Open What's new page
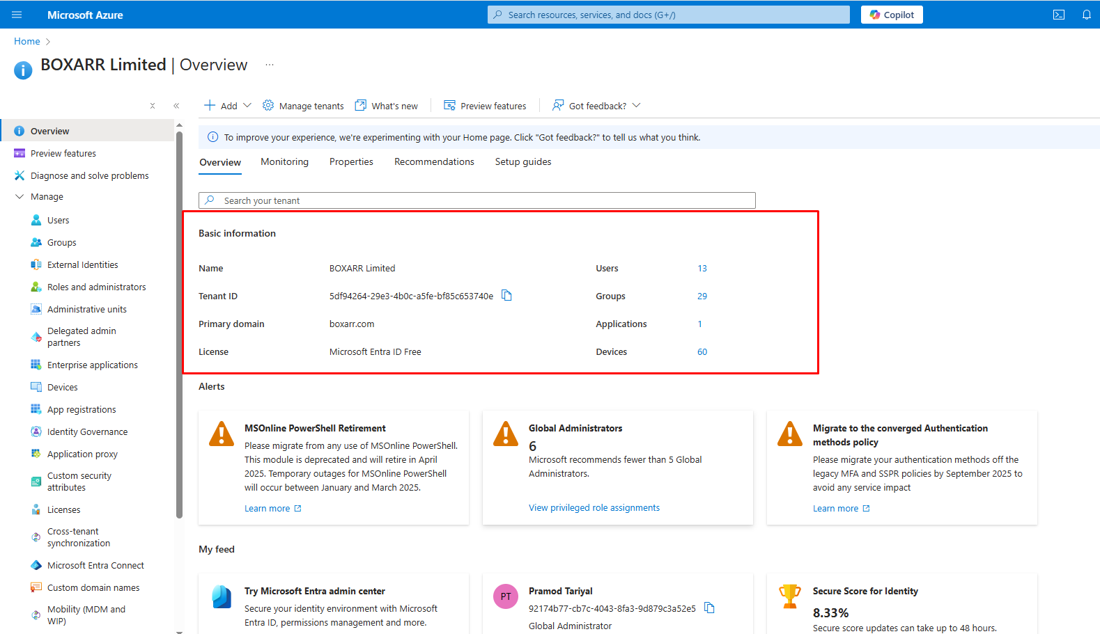This screenshot has width=1100, height=634. tap(387, 106)
